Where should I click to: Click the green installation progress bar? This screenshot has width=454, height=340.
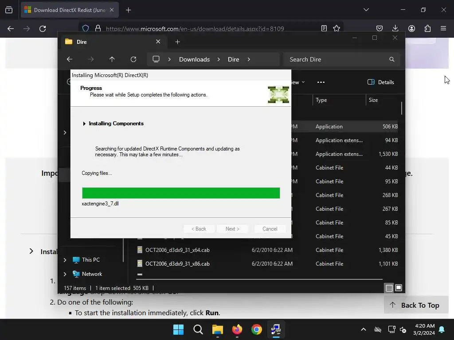pos(181,193)
